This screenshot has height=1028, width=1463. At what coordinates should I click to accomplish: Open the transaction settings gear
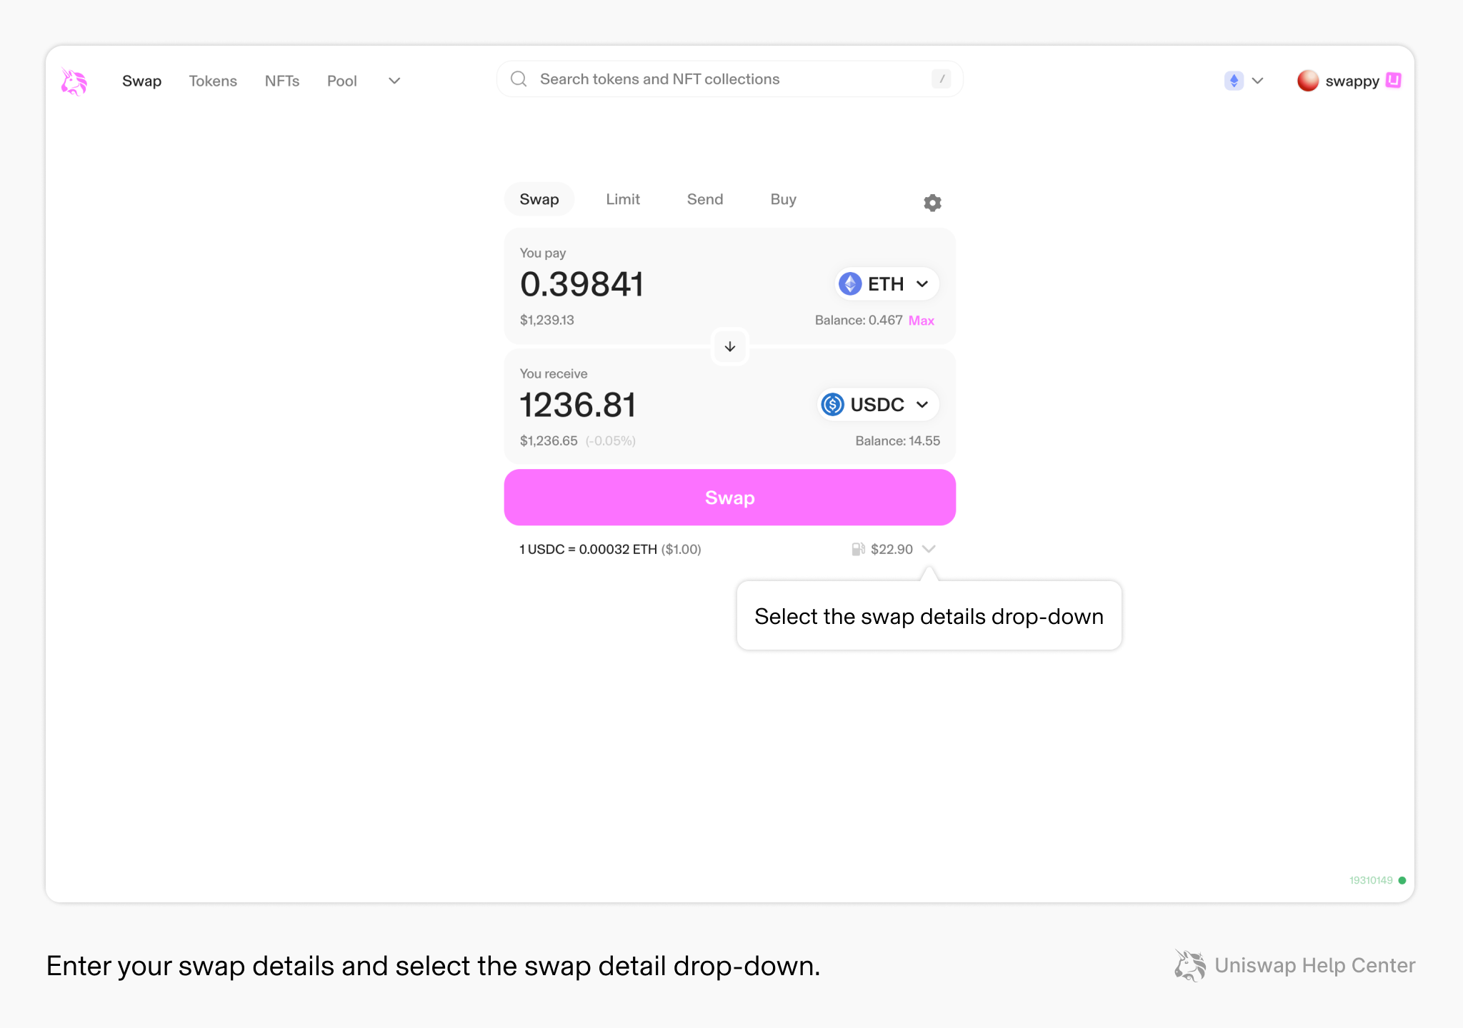(x=932, y=202)
